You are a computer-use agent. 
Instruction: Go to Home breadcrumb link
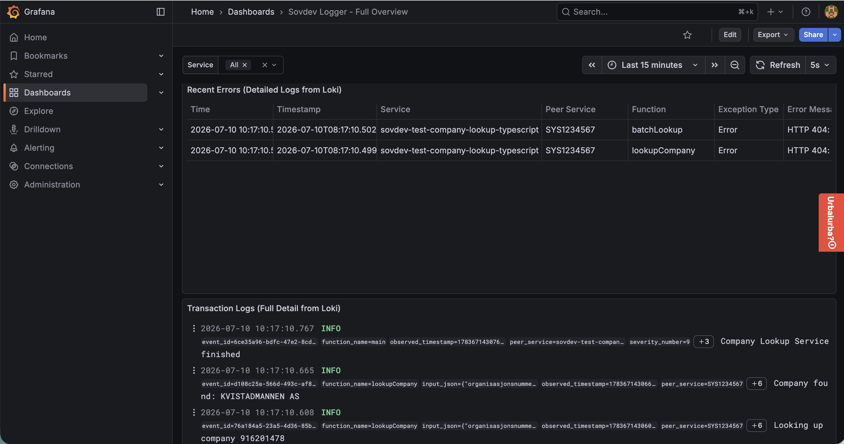click(x=202, y=12)
